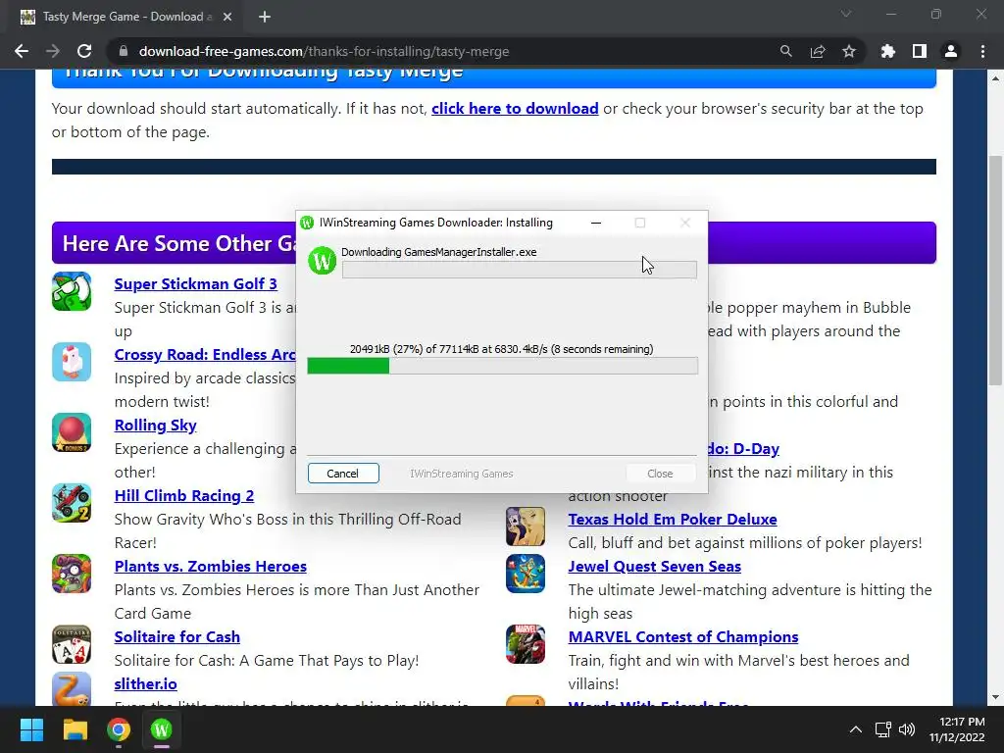This screenshot has width=1004, height=753.
Task: Click the share page icon
Action: point(818,51)
